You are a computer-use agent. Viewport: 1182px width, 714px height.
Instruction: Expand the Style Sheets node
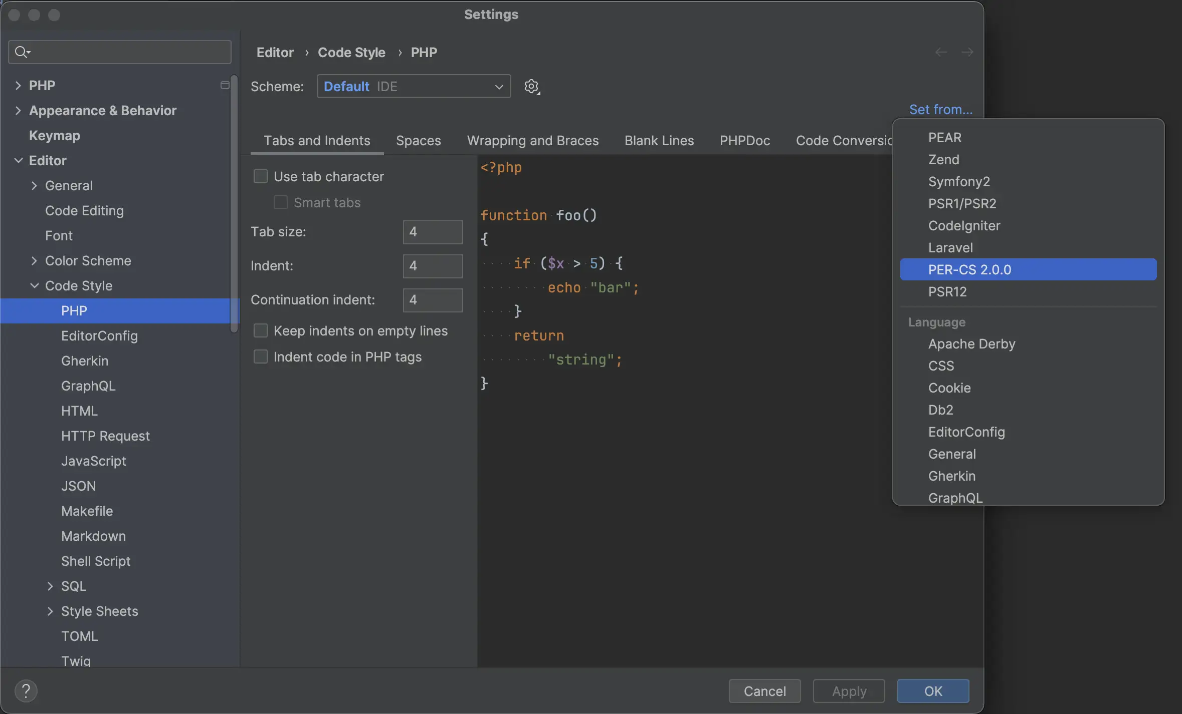point(50,611)
